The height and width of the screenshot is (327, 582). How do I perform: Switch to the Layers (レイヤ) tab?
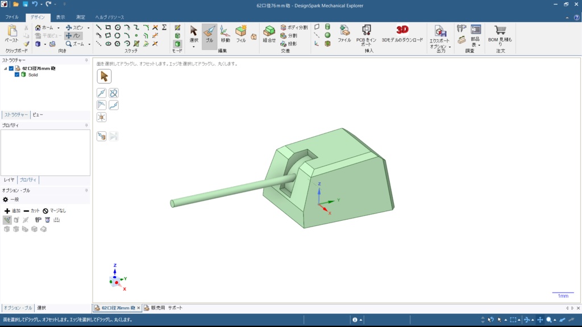click(9, 180)
